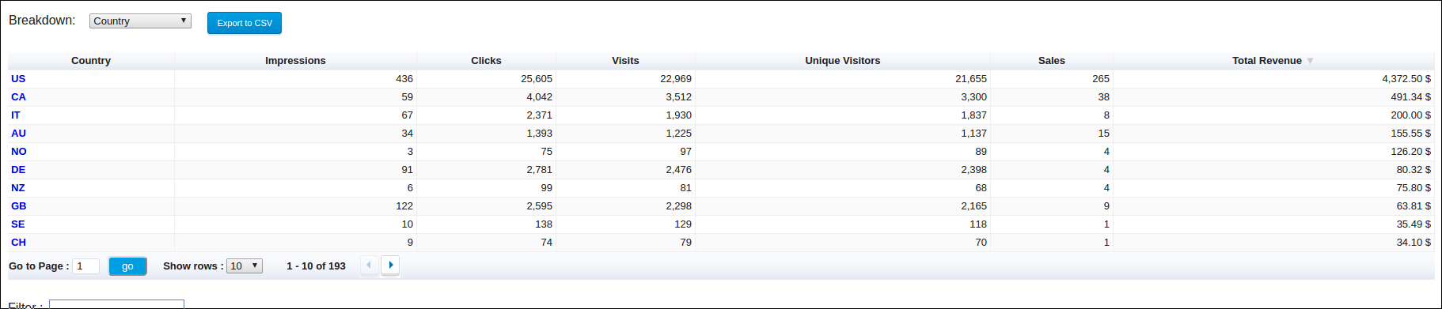
Task: Select IT total revenue 200.00 $
Action: point(1411,115)
